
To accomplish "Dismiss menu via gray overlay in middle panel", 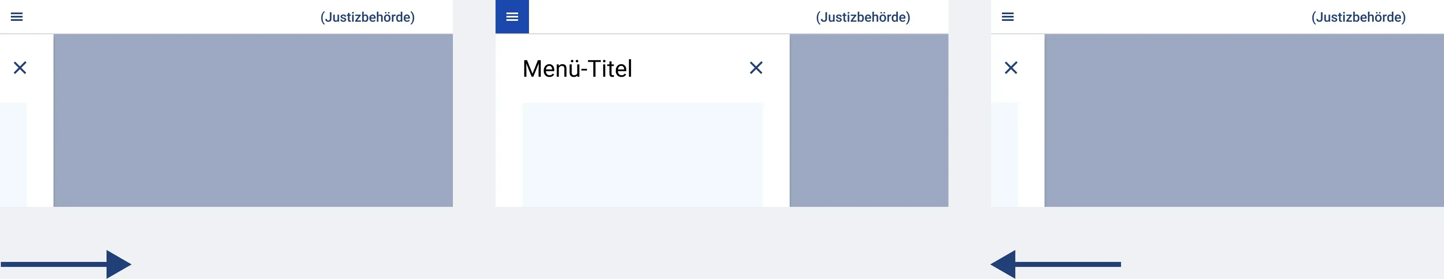I will tap(869, 120).
